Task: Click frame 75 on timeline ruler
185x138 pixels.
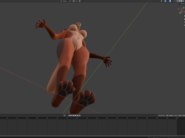Action: click(127, 118)
